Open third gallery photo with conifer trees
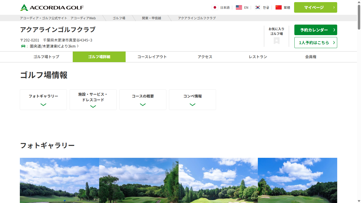This screenshot has height=203, width=361. click(x=218, y=180)
